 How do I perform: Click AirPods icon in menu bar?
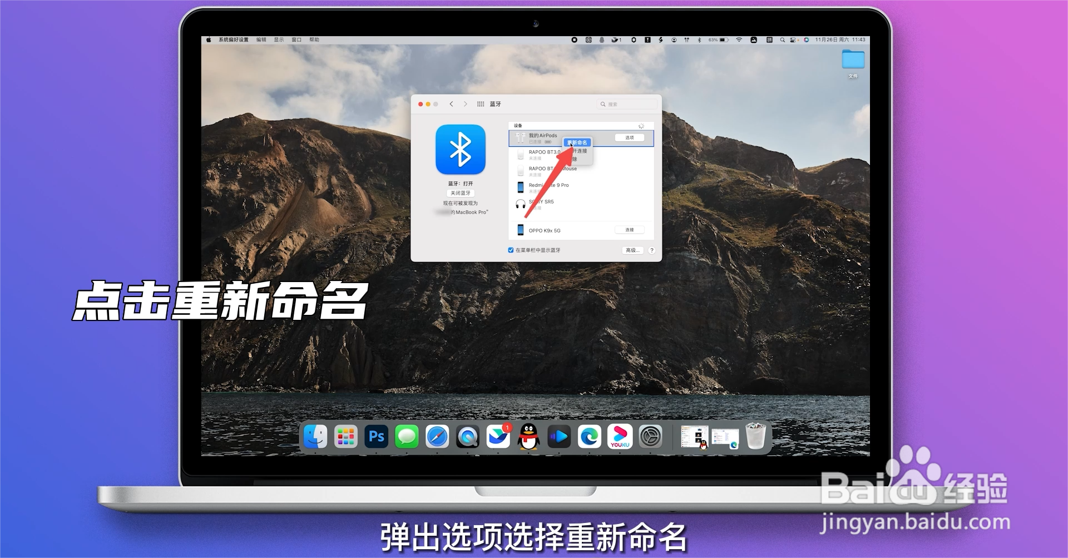tap(686, 40)
